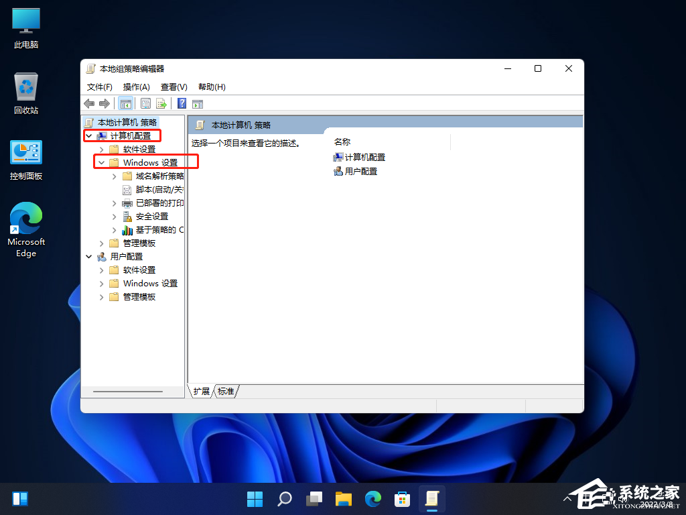This screenshot has width=686, height=515.
Task: Click the Back arrow toolbar icon
Action: pos(89,103)
